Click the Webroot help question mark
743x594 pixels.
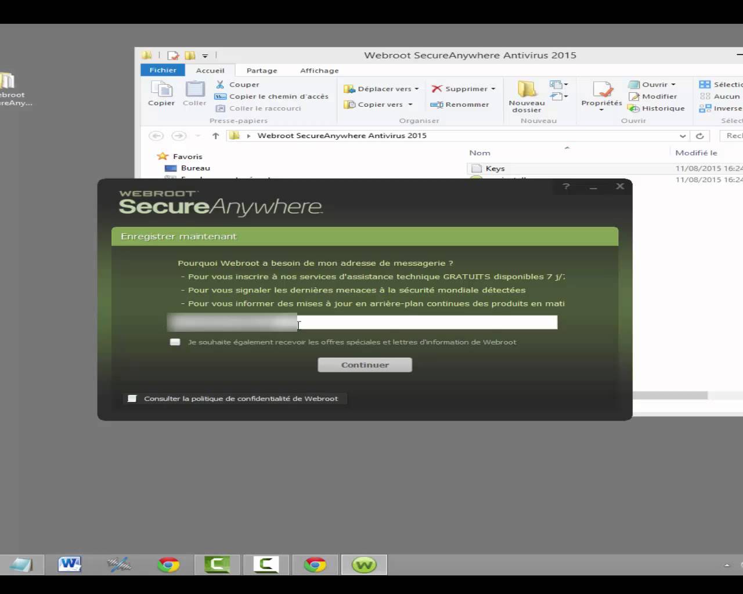566,186
